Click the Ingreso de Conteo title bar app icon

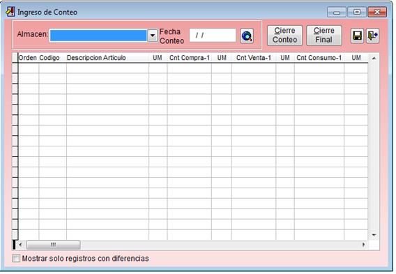coord(10,12)
